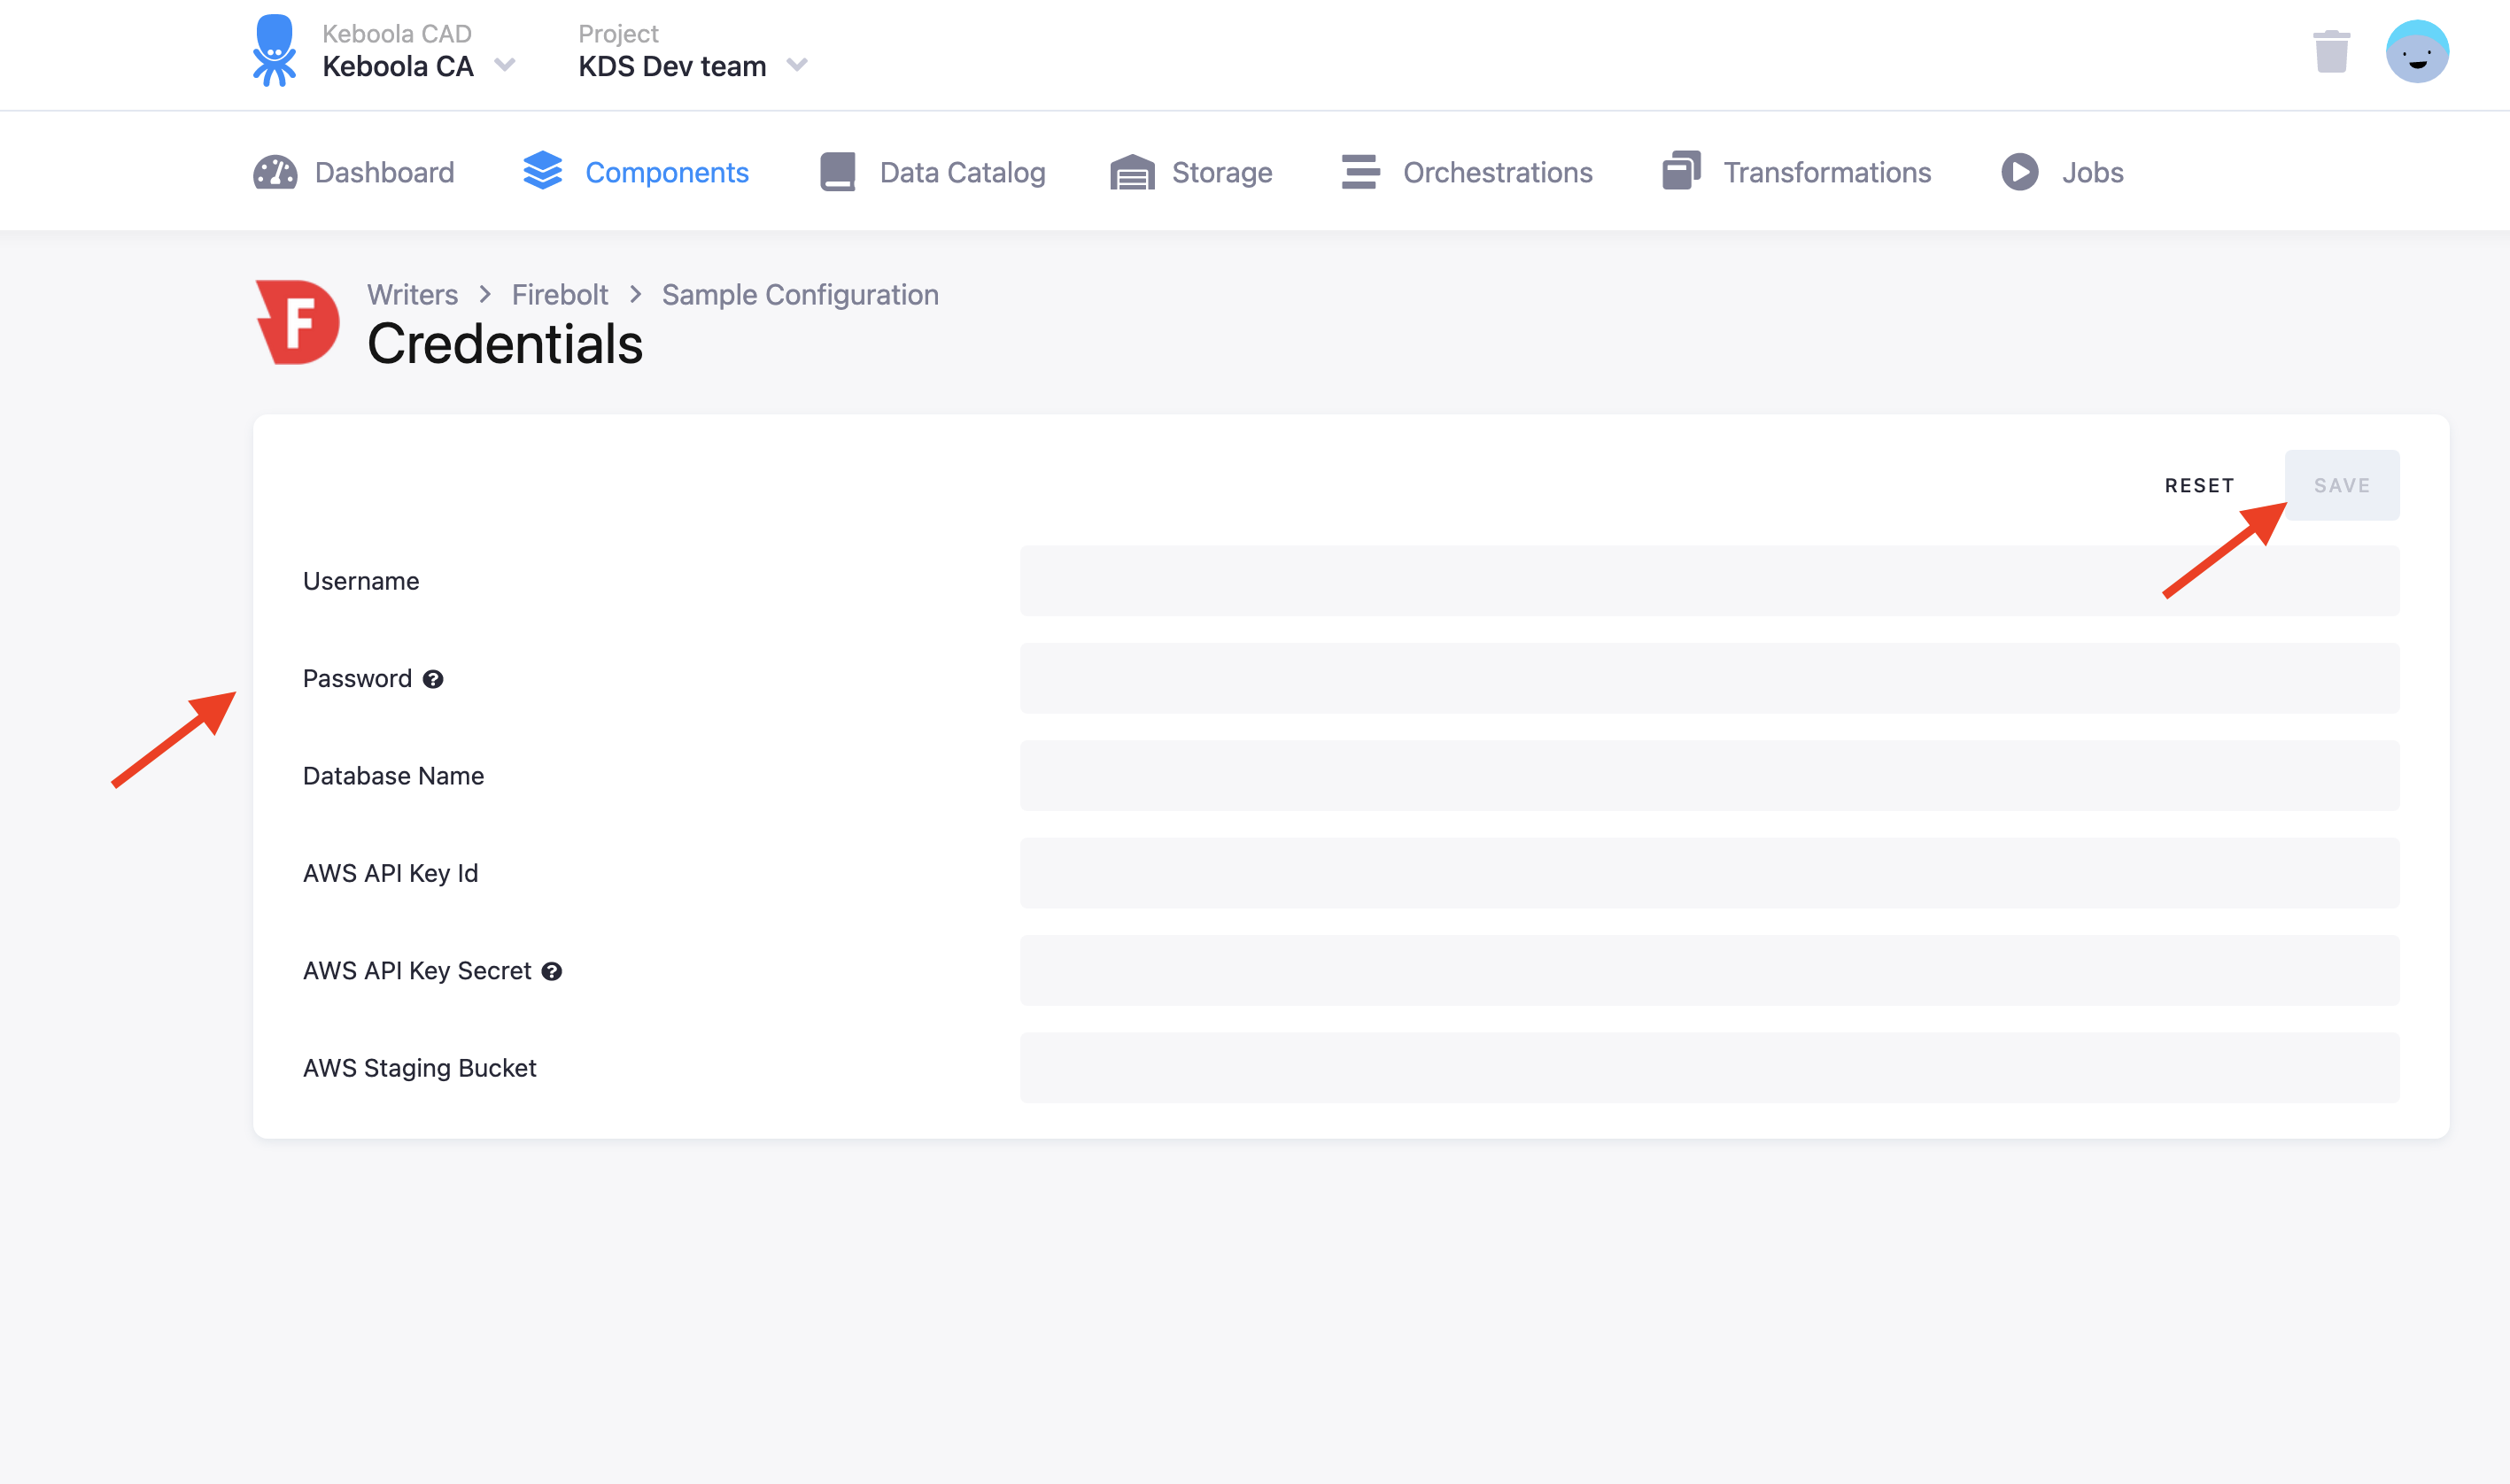Click the Data Catalog book icon
This screenshot has height=1484, width=2510.
(838, 172)
